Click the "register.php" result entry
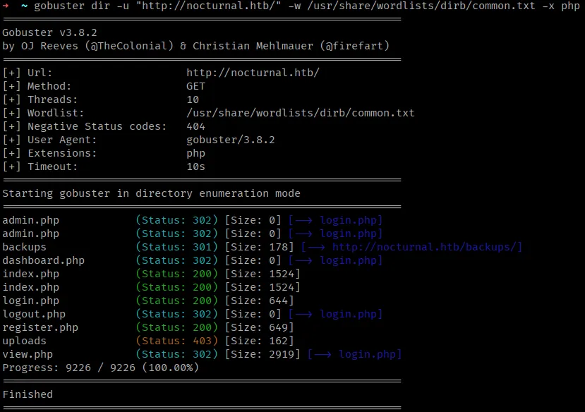The image size is (585, 412). pos(40,327)
